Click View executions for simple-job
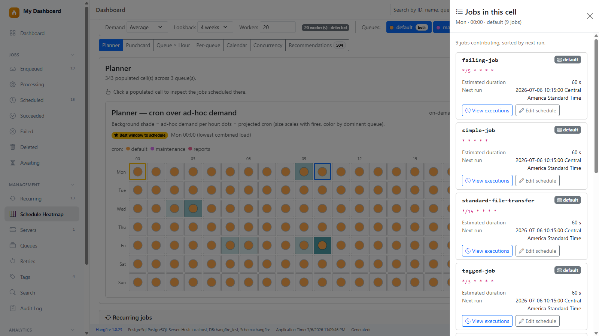599x336 pixels. tap(487, 181)
